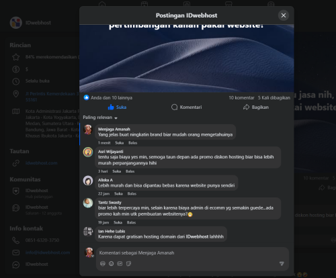This screenshot has height=278, width=336.
Task: Open the avatar sticker icon in comment box
Action: tap(103, 264)
